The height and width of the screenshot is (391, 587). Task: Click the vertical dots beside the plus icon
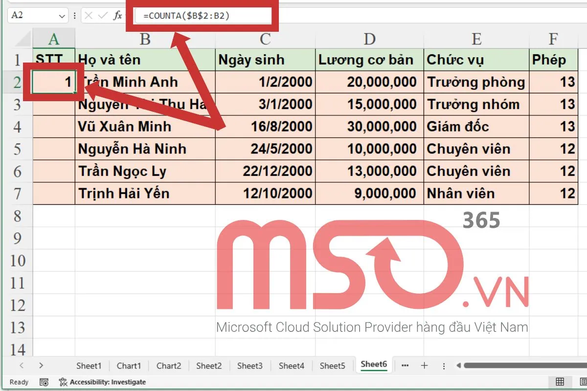[x=443, y=366]
